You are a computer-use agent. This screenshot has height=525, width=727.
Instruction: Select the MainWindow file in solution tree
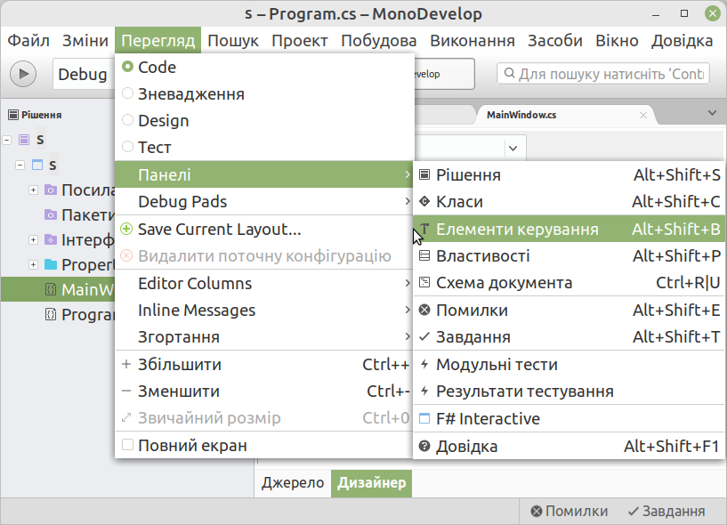coord(59,289)
